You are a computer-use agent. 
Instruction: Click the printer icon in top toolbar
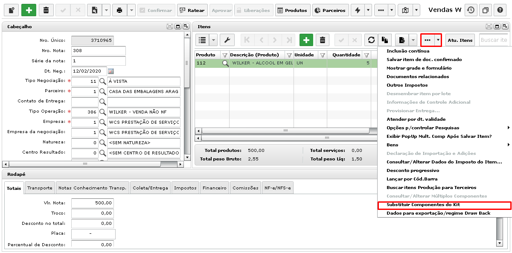[119, 10]
